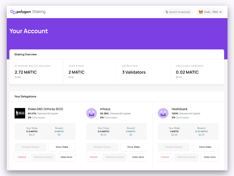Click the MetaMask fox icon
234x176 pixels.
(201, 12)
